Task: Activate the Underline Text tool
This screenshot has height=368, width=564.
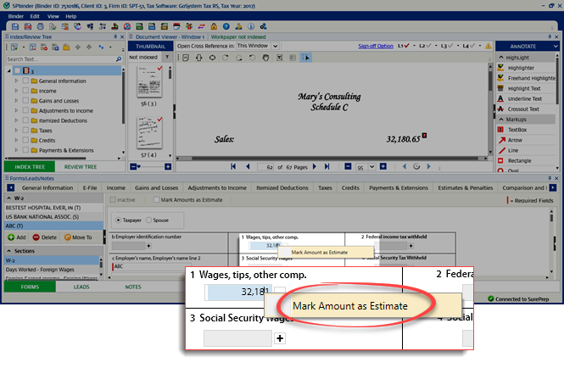Action: [x=523, y=98]
